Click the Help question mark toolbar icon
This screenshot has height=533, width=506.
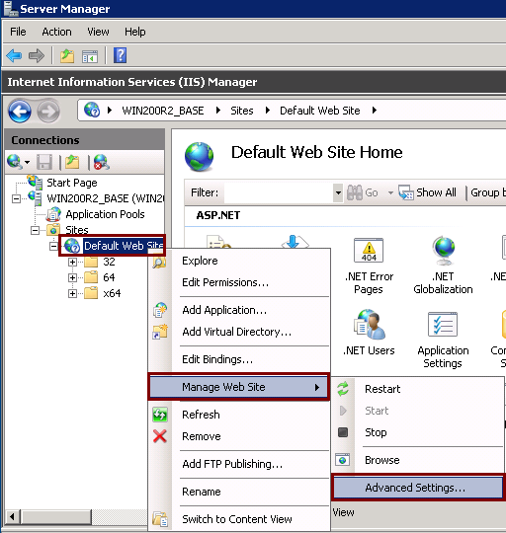click(121, 55)
